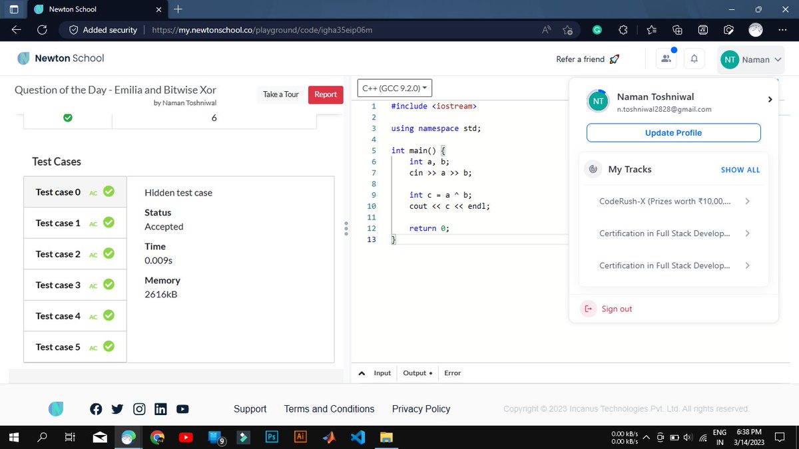Screen dimensions: 799x449
Task: Click the panel splitter handle dots
Action: pyautogui.click(x=346, y=228)
